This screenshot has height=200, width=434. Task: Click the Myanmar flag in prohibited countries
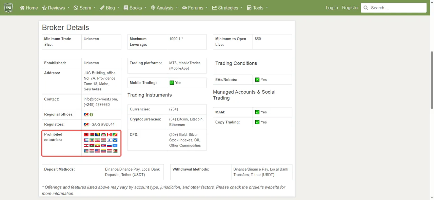98,146
